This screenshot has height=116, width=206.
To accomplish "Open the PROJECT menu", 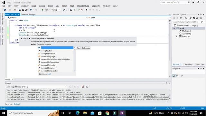I will [x=25, y=6].
